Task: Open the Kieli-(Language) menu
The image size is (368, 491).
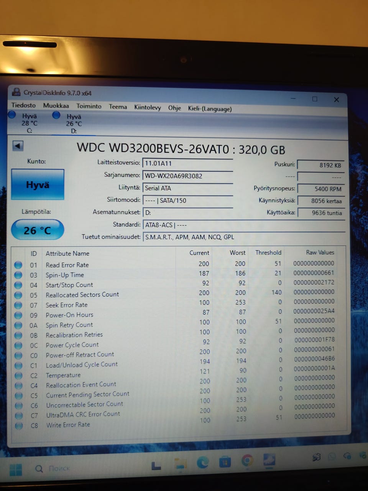Action: [x=210, y=109]
